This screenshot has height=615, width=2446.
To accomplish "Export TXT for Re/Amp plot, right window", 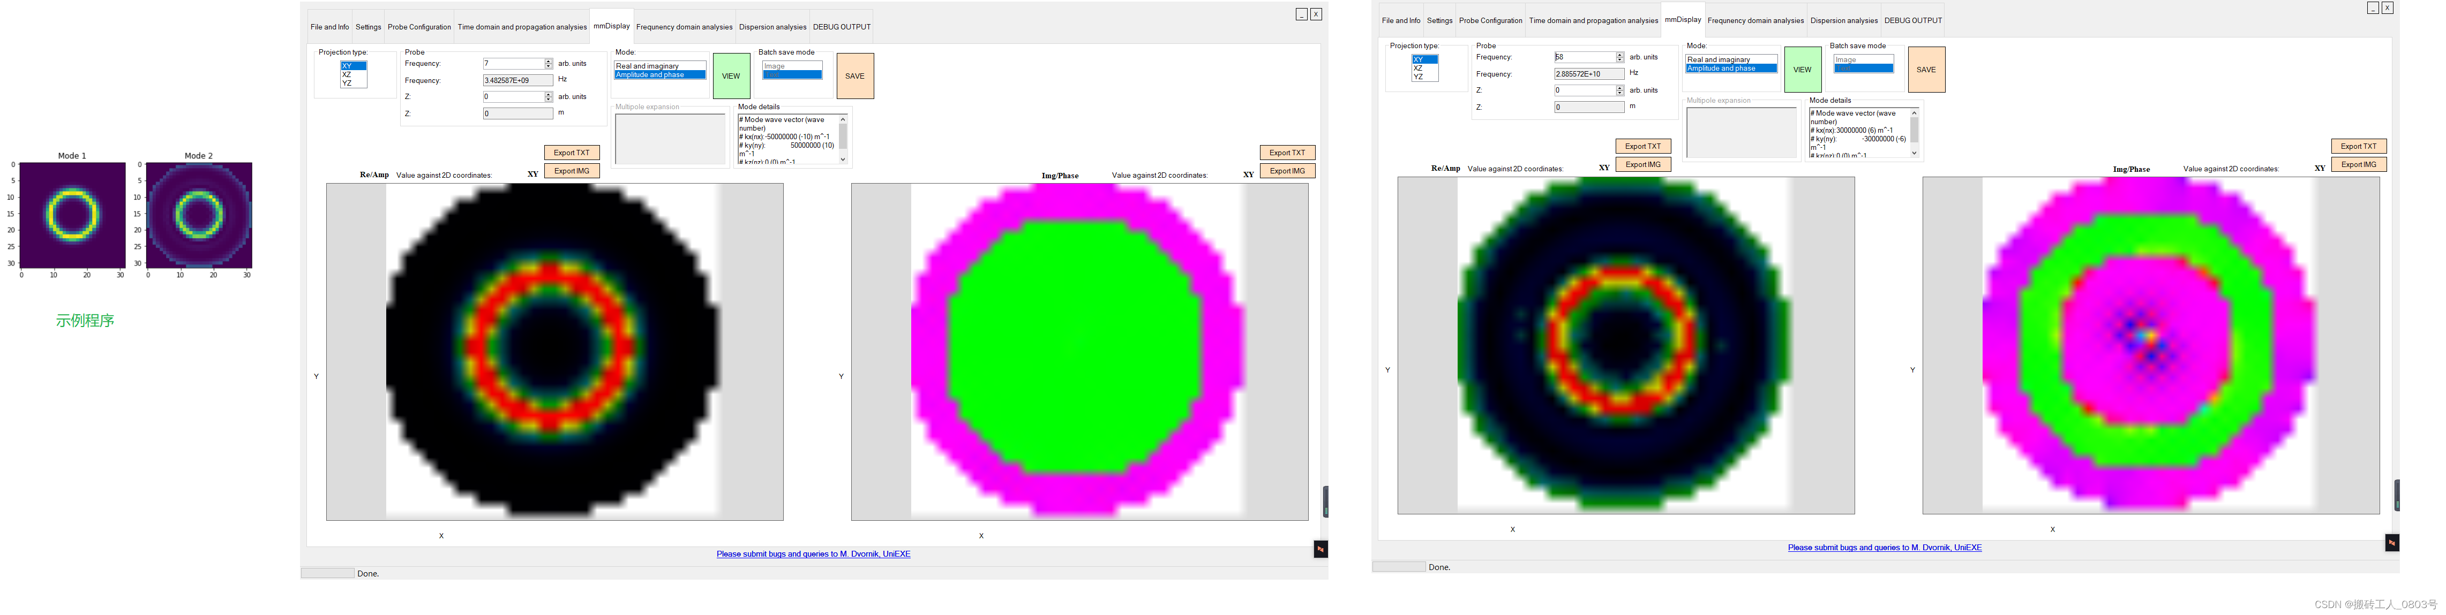I will [x=1642, y=146].
